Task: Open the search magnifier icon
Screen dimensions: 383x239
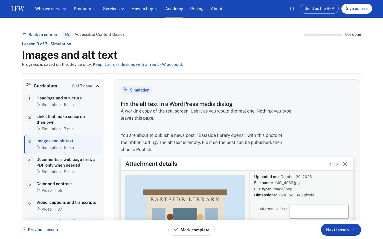Action: 292,9
